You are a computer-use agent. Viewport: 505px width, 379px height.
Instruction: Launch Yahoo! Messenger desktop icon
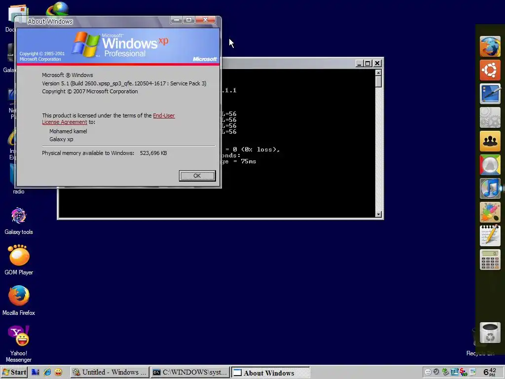point(19,344)
